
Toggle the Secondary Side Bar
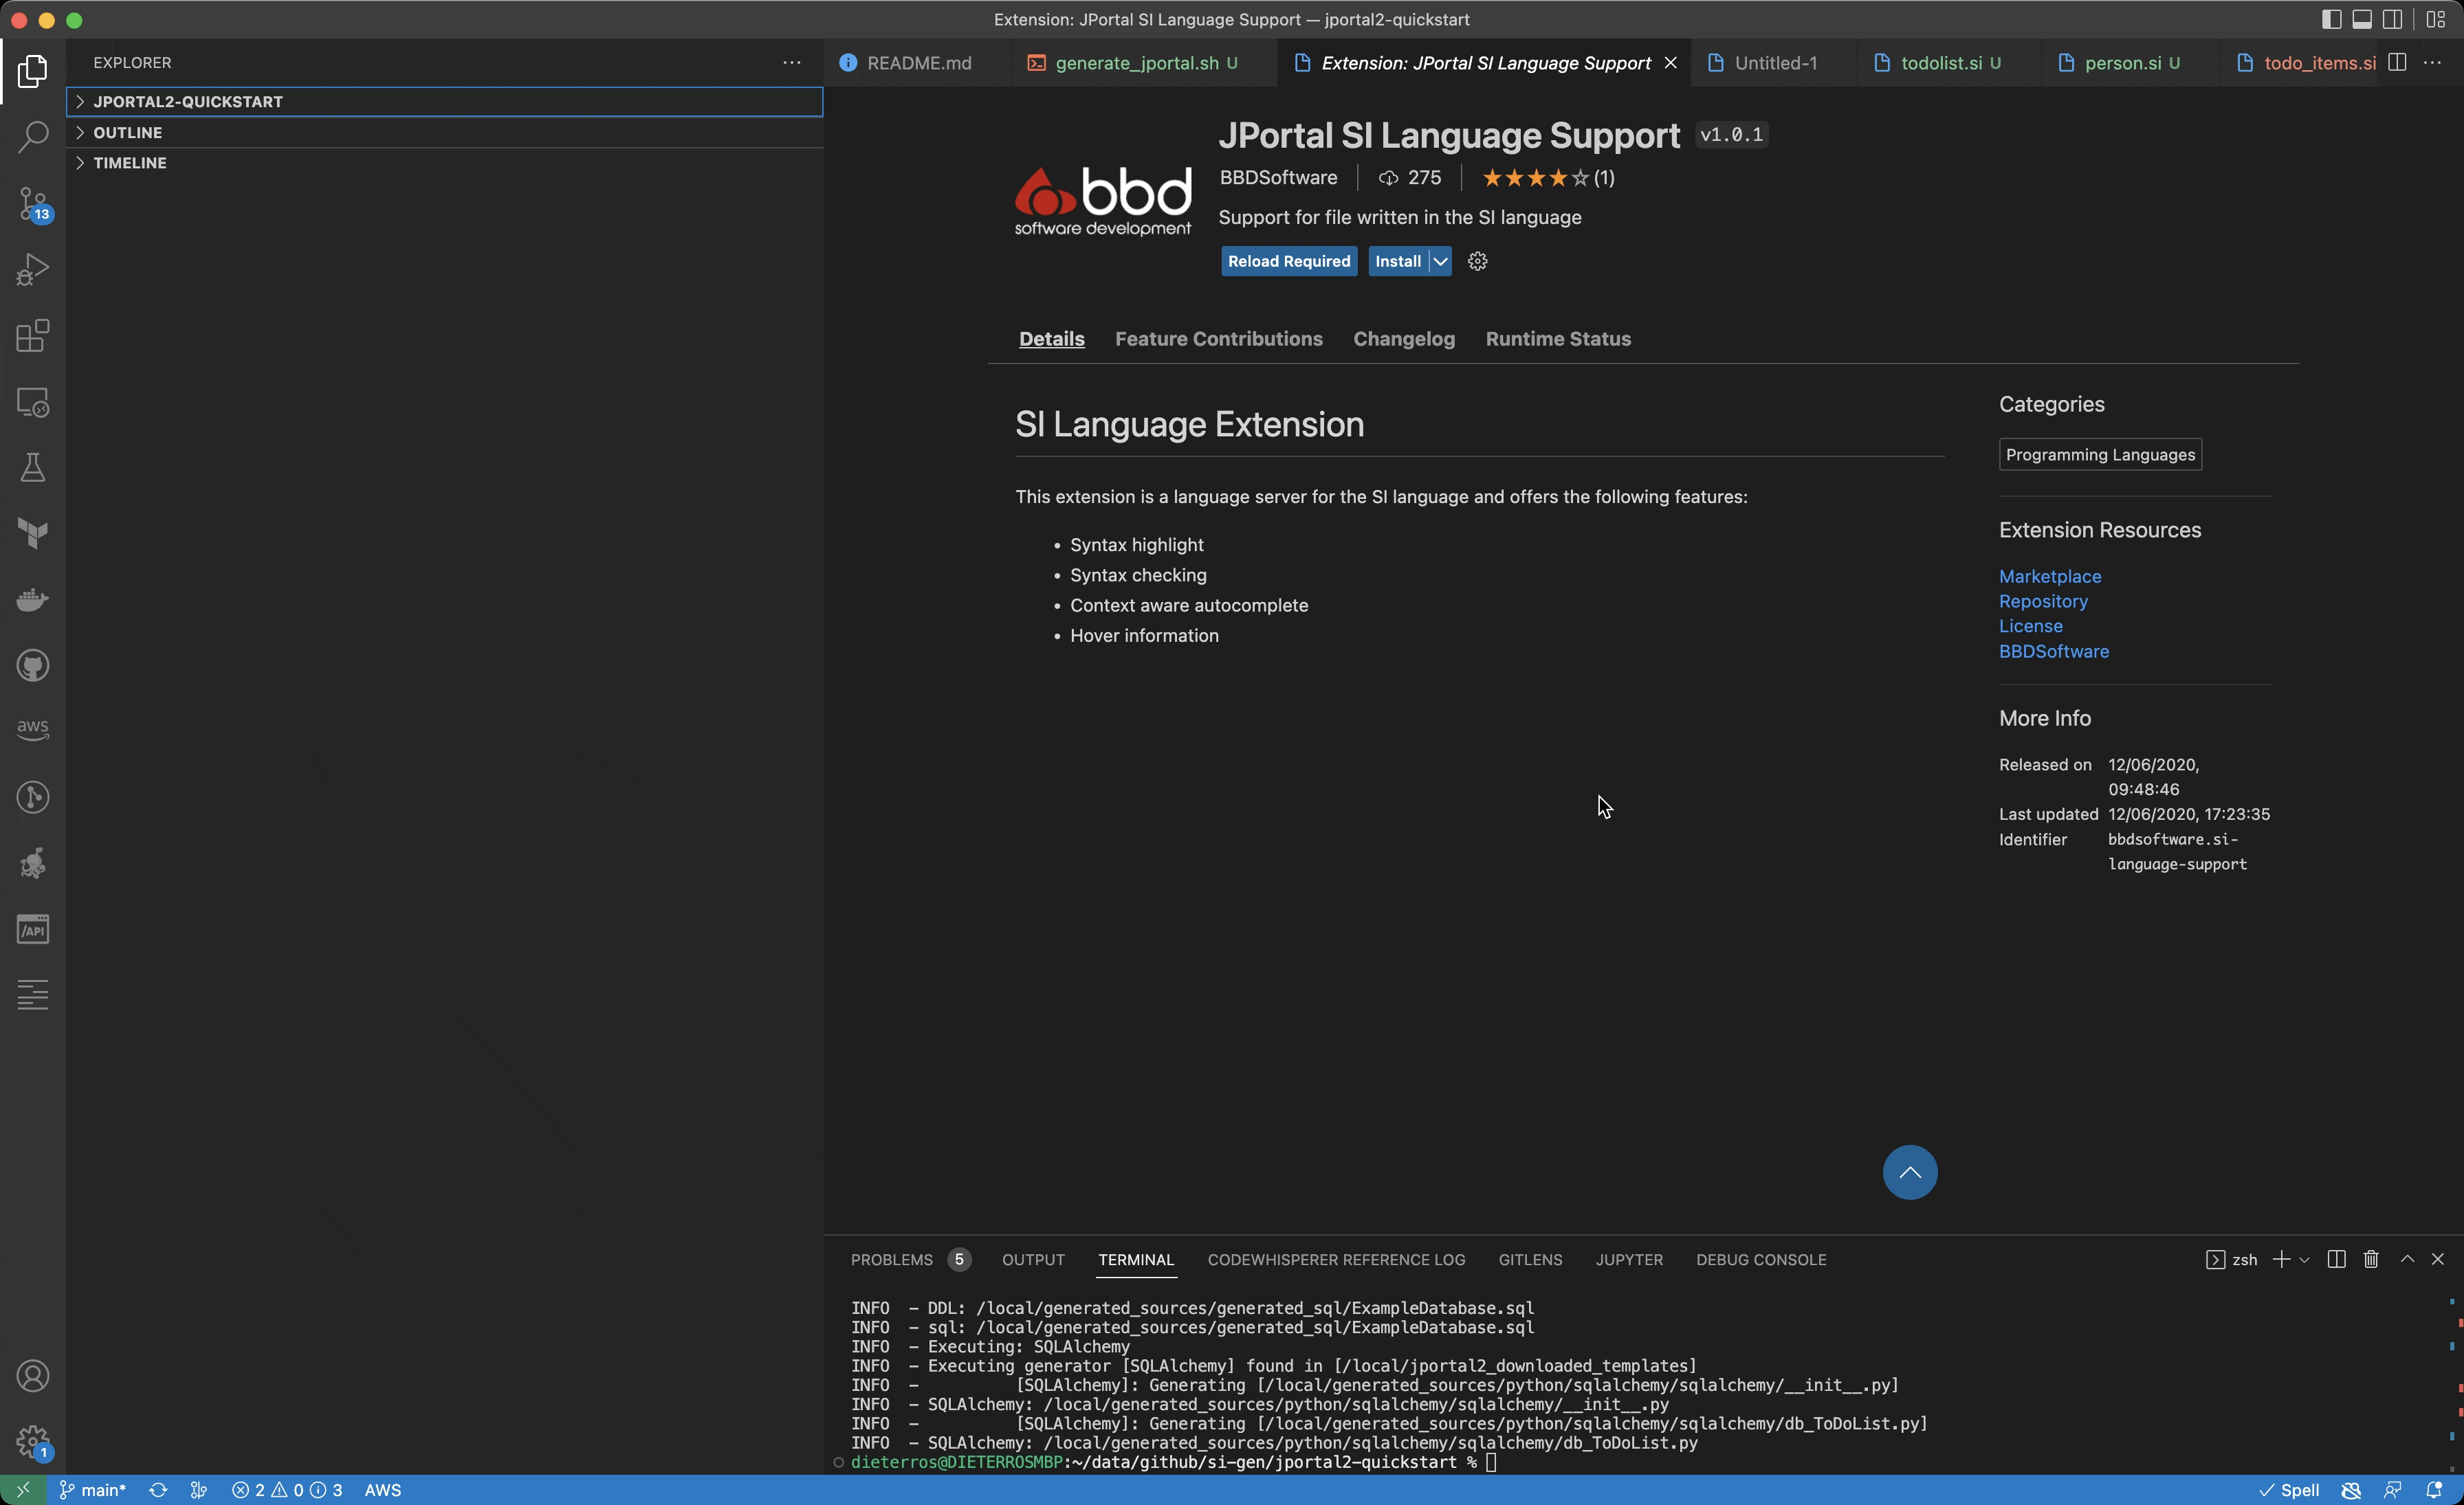2393,18
